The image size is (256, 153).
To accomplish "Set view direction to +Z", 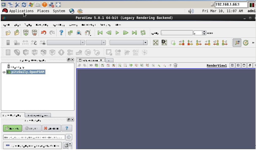I will [x=216, y=43].
